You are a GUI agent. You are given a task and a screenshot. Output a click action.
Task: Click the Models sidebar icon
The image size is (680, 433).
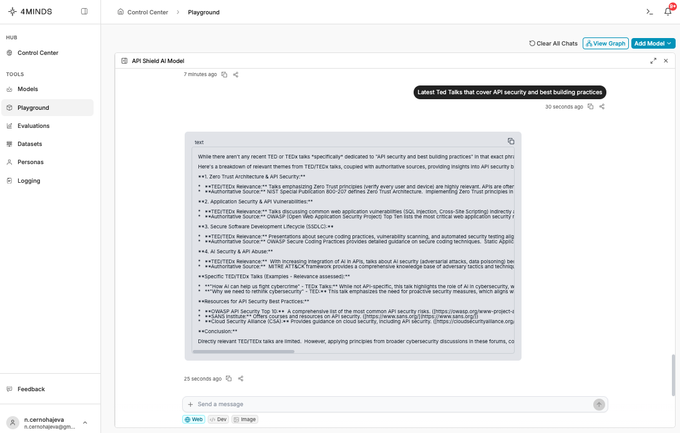[x=9, y=89]
